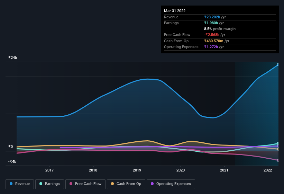Screen dimensions: 284x194
Task: Click the 8.5% profit margin text
Action: 220,29
